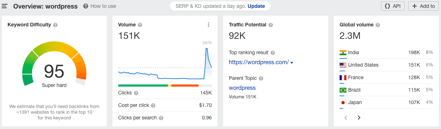Click the India flag icon
Viewport: 441px width, 129px height.
(x=343, y=53)
